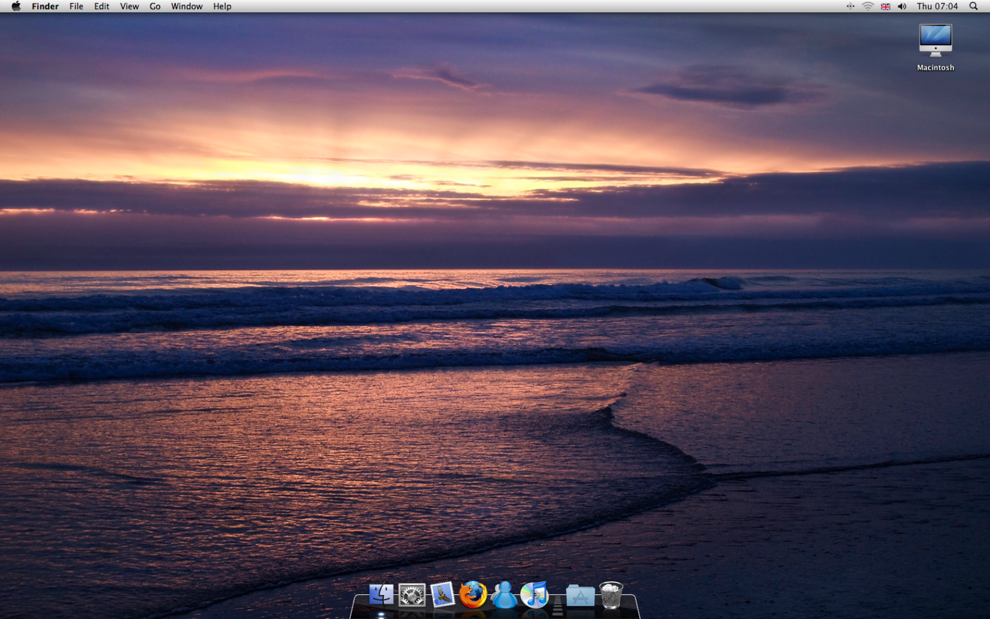Click the Thu 07:04 clock
The width and height of the screenshot is (990, 619).
[x=937, y=6]
